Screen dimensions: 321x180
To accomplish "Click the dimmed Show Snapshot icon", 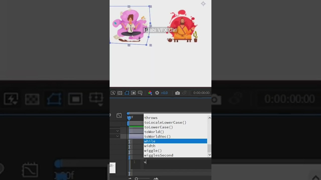I will [x=184, y=93].
